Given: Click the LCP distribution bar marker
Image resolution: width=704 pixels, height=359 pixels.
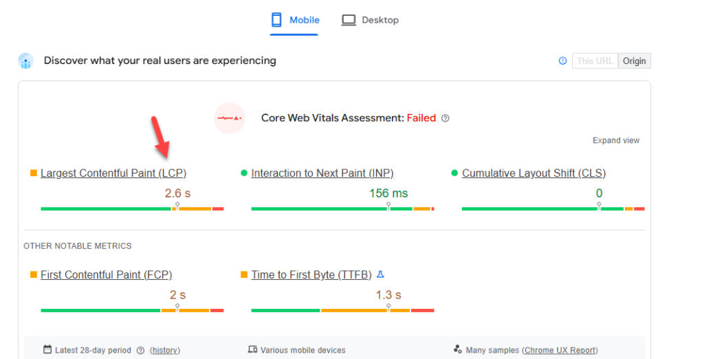Looking at the screenshot, I should click(x=177, y=206).
